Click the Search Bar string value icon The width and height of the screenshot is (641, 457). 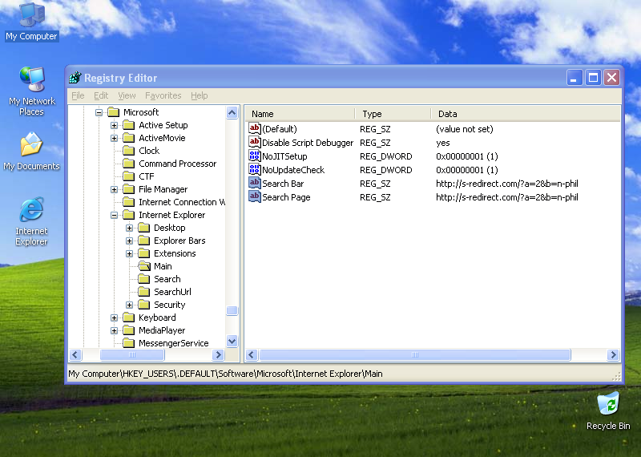(x=254, y=183)
